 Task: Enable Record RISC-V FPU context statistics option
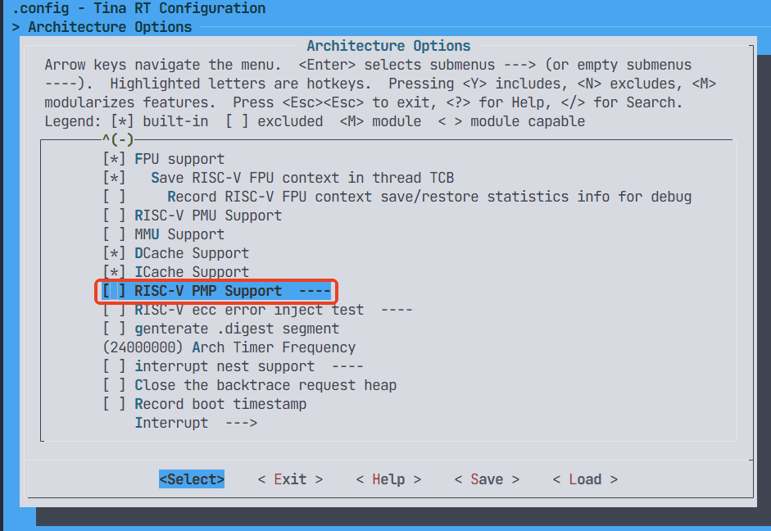click(114, 197)
